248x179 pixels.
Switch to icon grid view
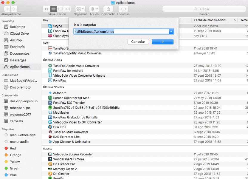click(46, 9)
